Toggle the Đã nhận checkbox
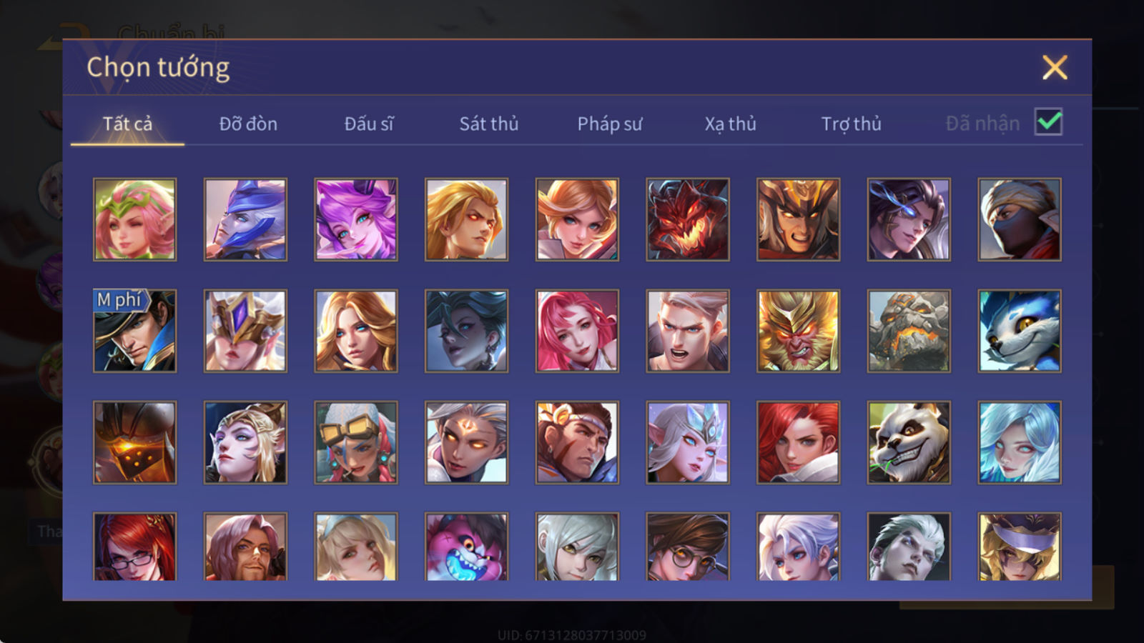 pyautogui.click(x=1048, y=122)
